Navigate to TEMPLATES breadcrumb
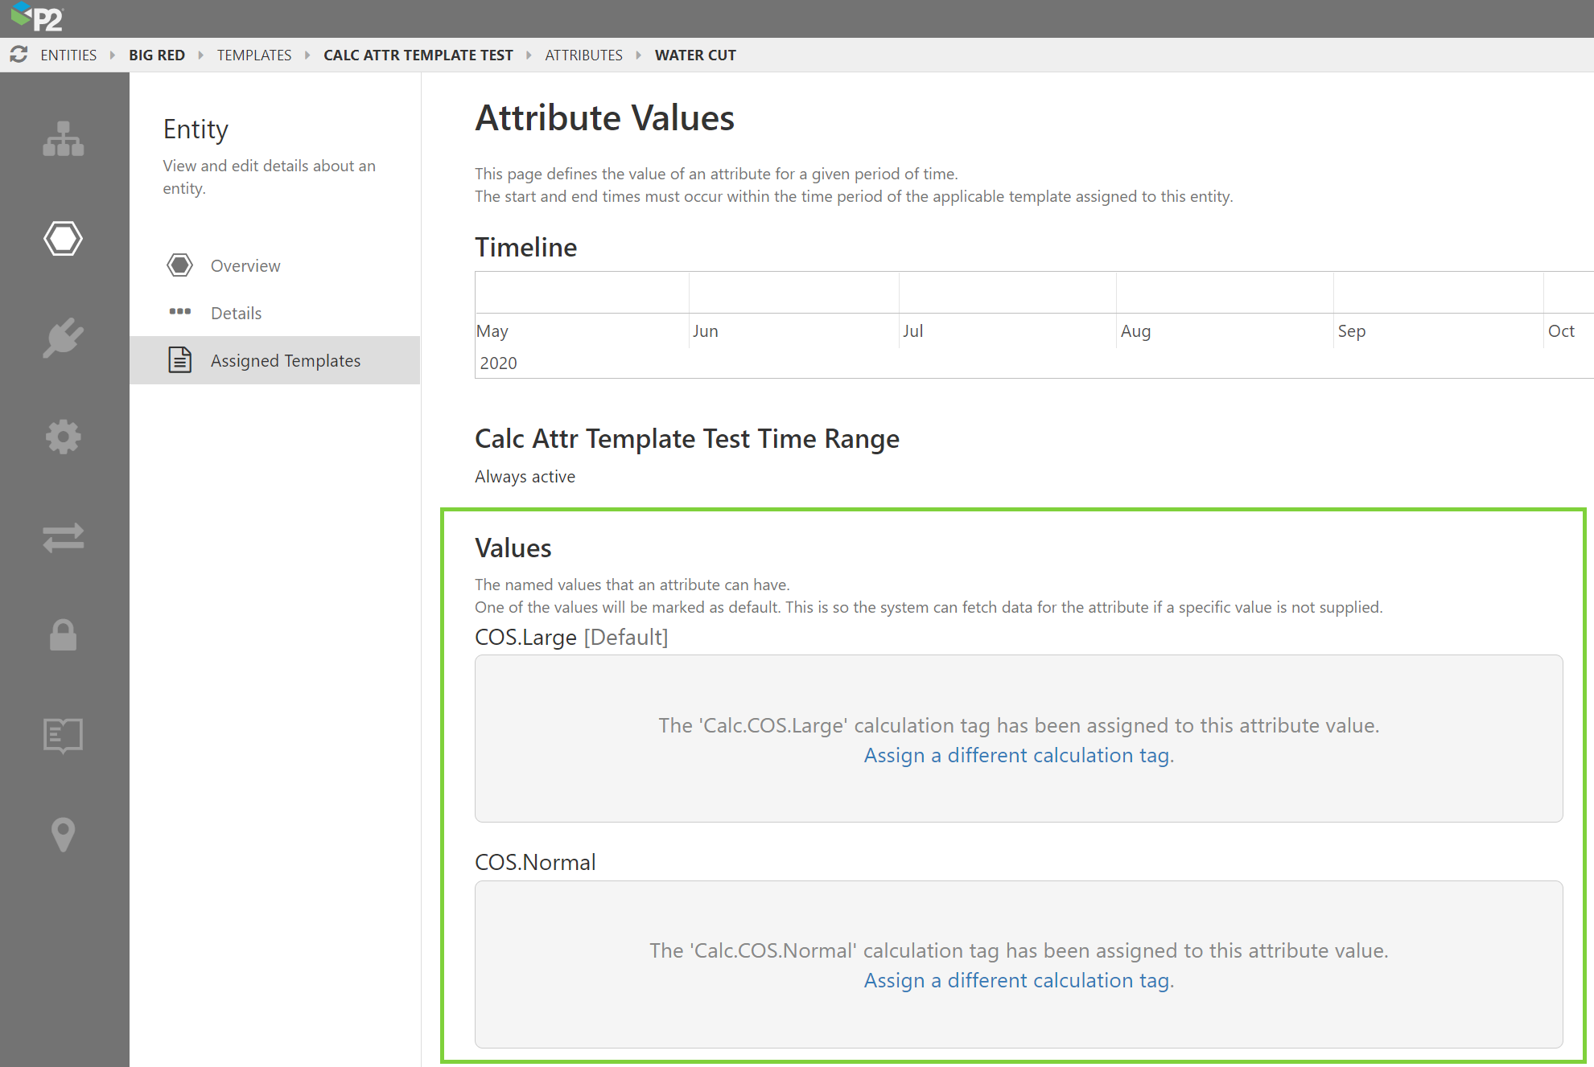The height and width of the screenshot is (1067, 1594). tap(254, 55)
